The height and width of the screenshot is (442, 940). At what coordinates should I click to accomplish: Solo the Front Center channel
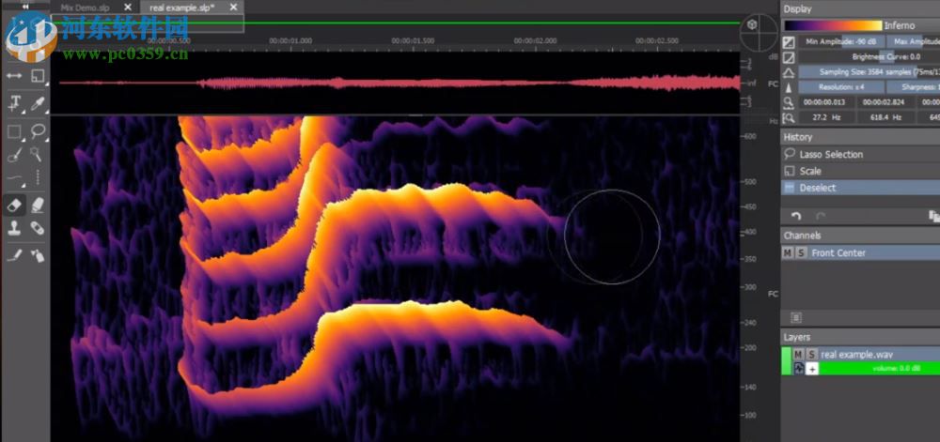(x=800, y=253)
